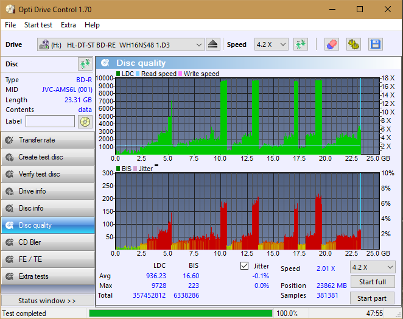Viewport: 403px width, 319px height.
Task: Click the Length value 23.31 GB
Action: click(x=78, y=100)
